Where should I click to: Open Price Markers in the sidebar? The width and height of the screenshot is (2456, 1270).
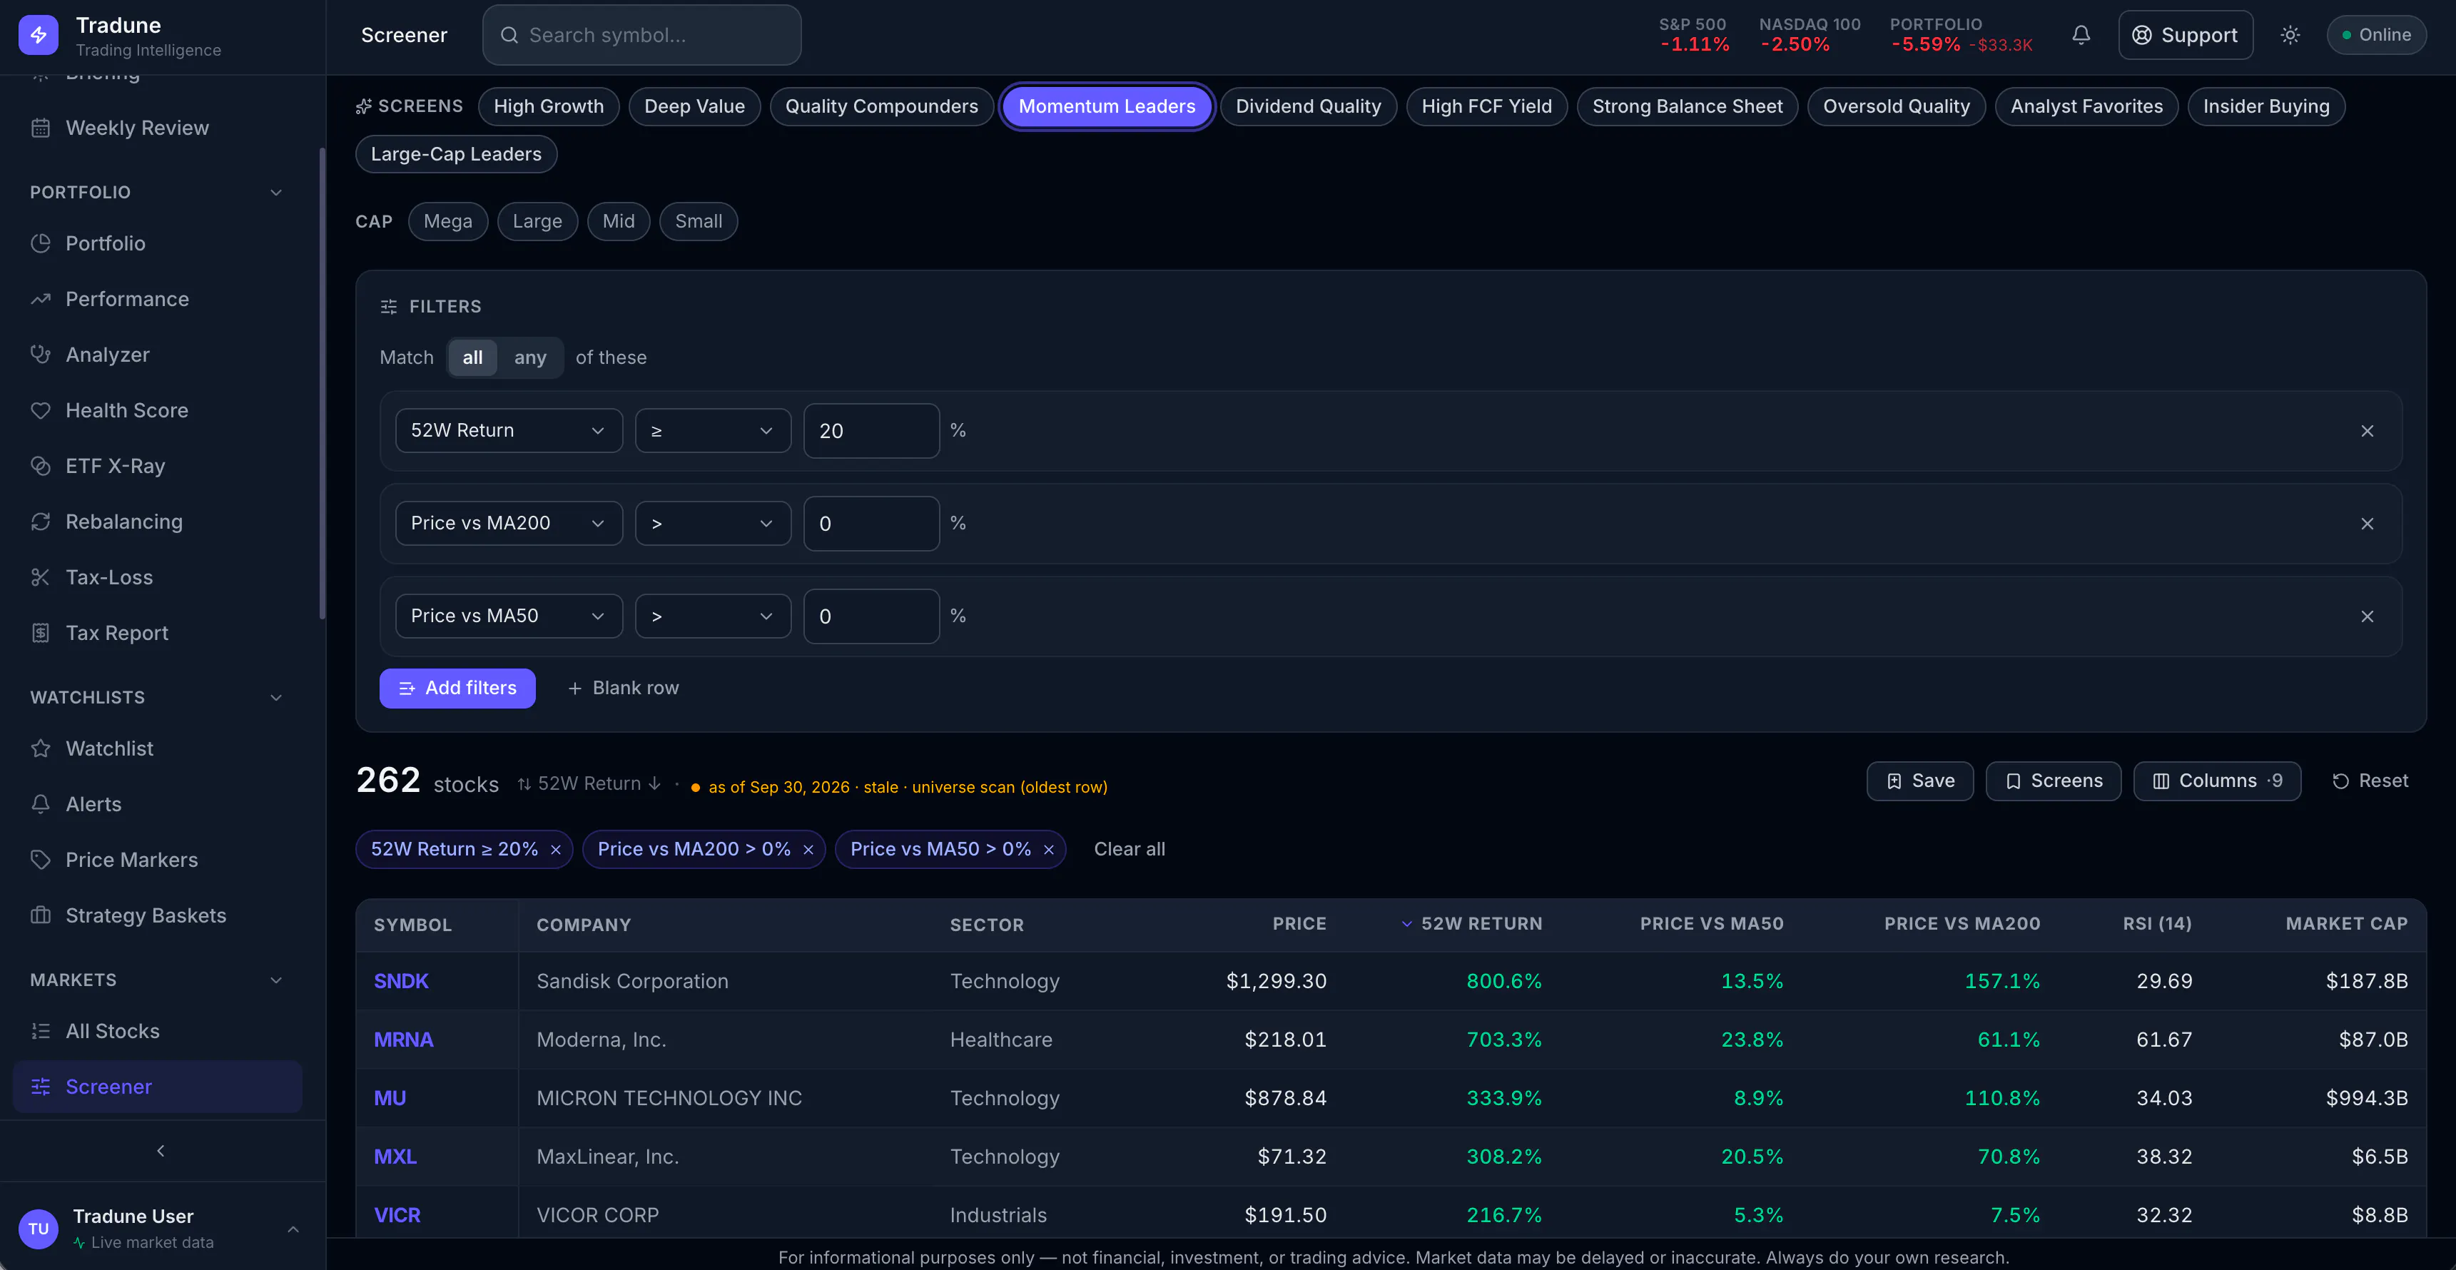point(157,860)
